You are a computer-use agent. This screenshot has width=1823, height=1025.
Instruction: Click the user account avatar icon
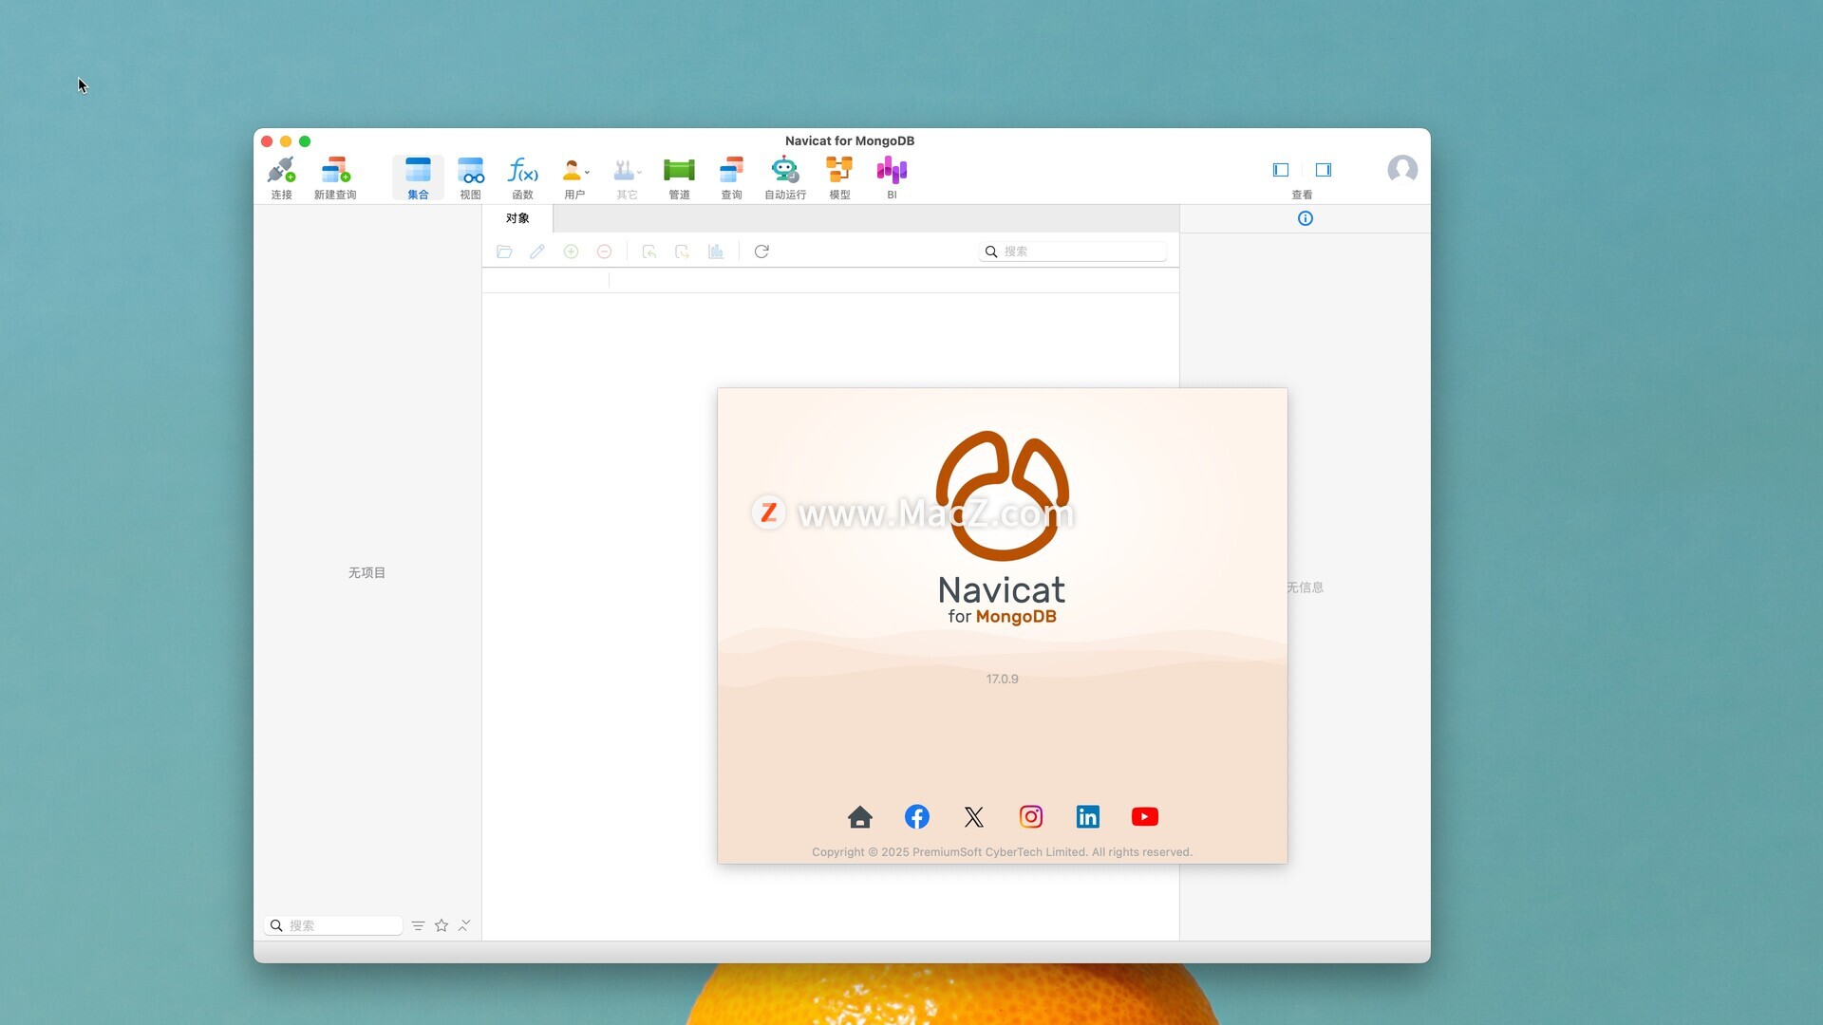click(1402, 170)
